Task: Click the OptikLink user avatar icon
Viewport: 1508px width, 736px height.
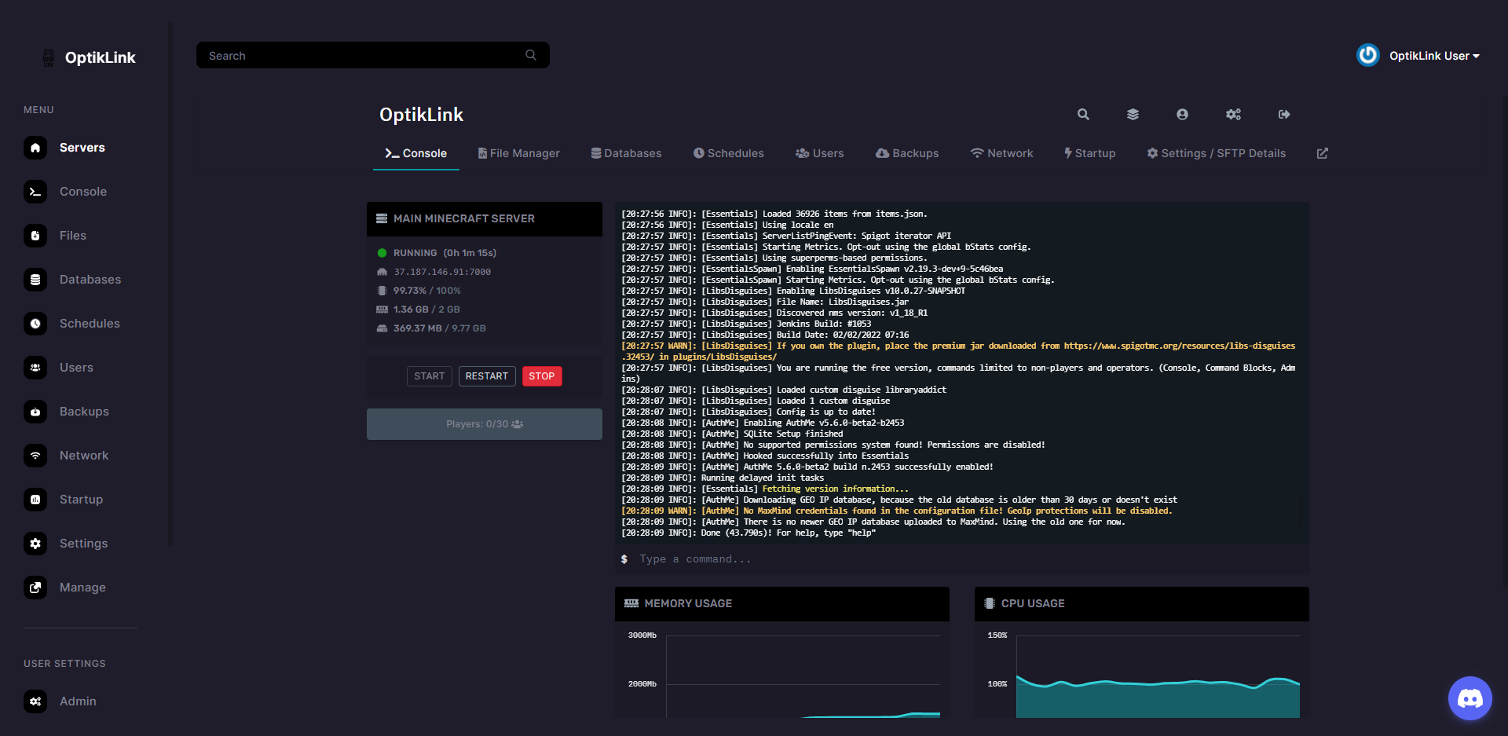Action: tap(1368, 55)
